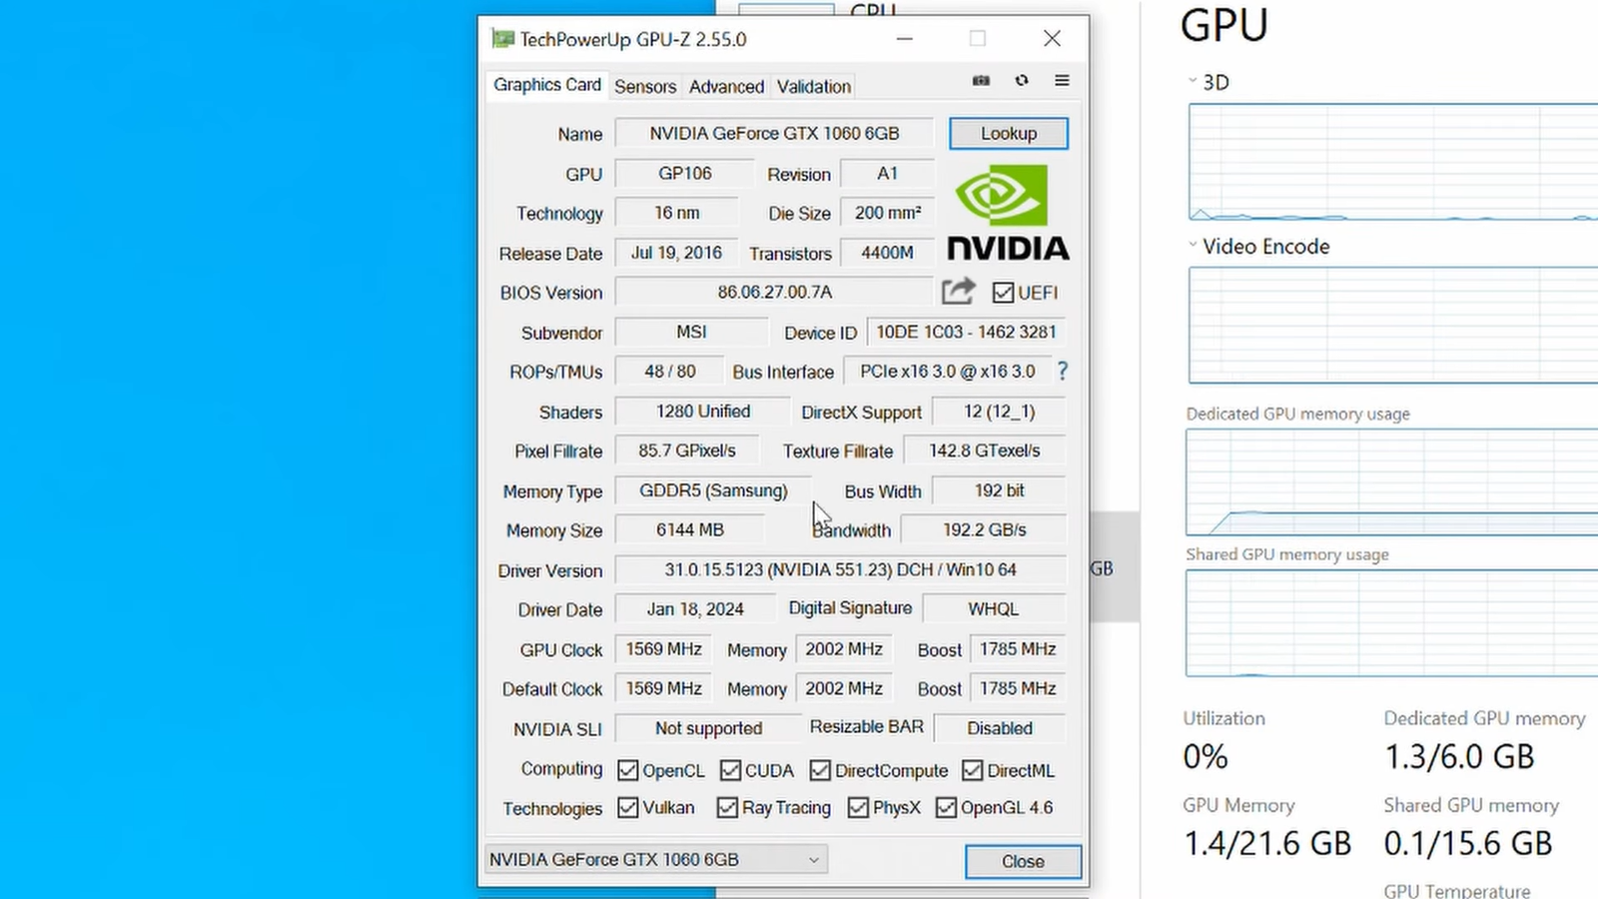Viewport: 1598px width, 899px height.
Task: Click the ROPs/TMUs field 48 / 80
Action: [x=669, y=372]
